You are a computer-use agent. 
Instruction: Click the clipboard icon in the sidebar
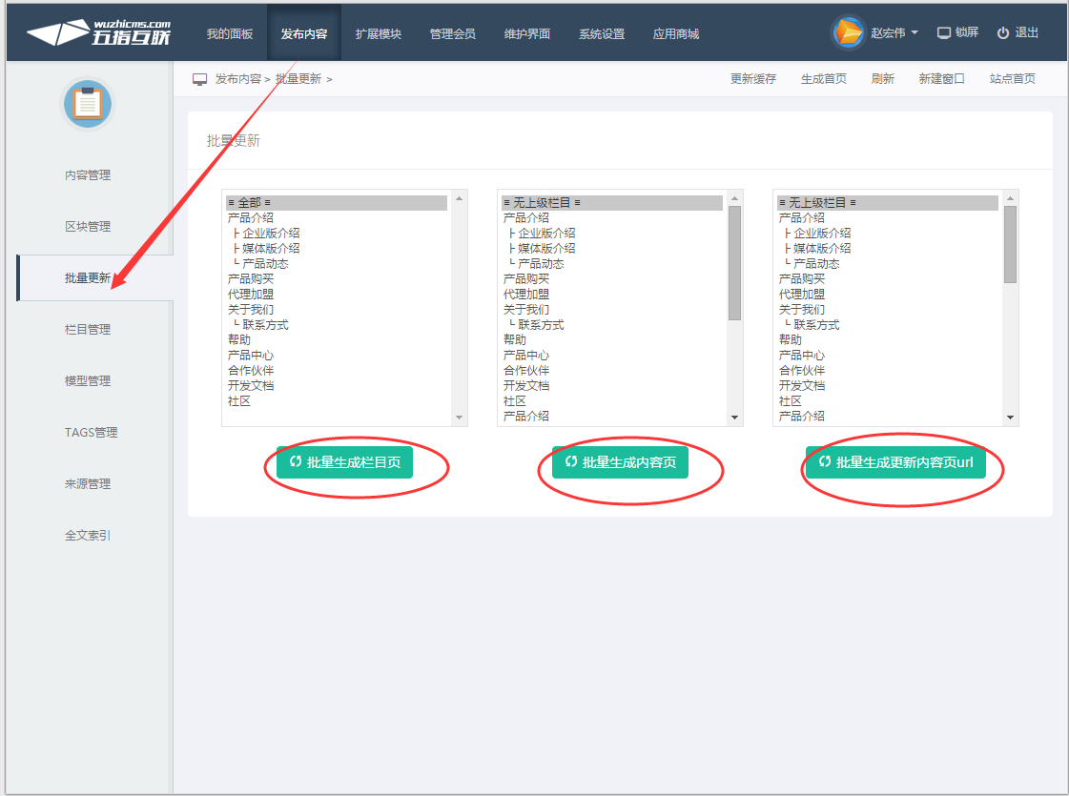[x=88, y=105]
